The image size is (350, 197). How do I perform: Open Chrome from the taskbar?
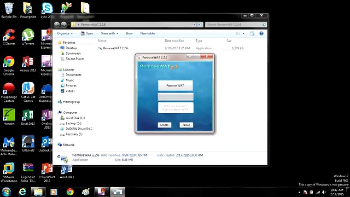click(x=70, y=192)
